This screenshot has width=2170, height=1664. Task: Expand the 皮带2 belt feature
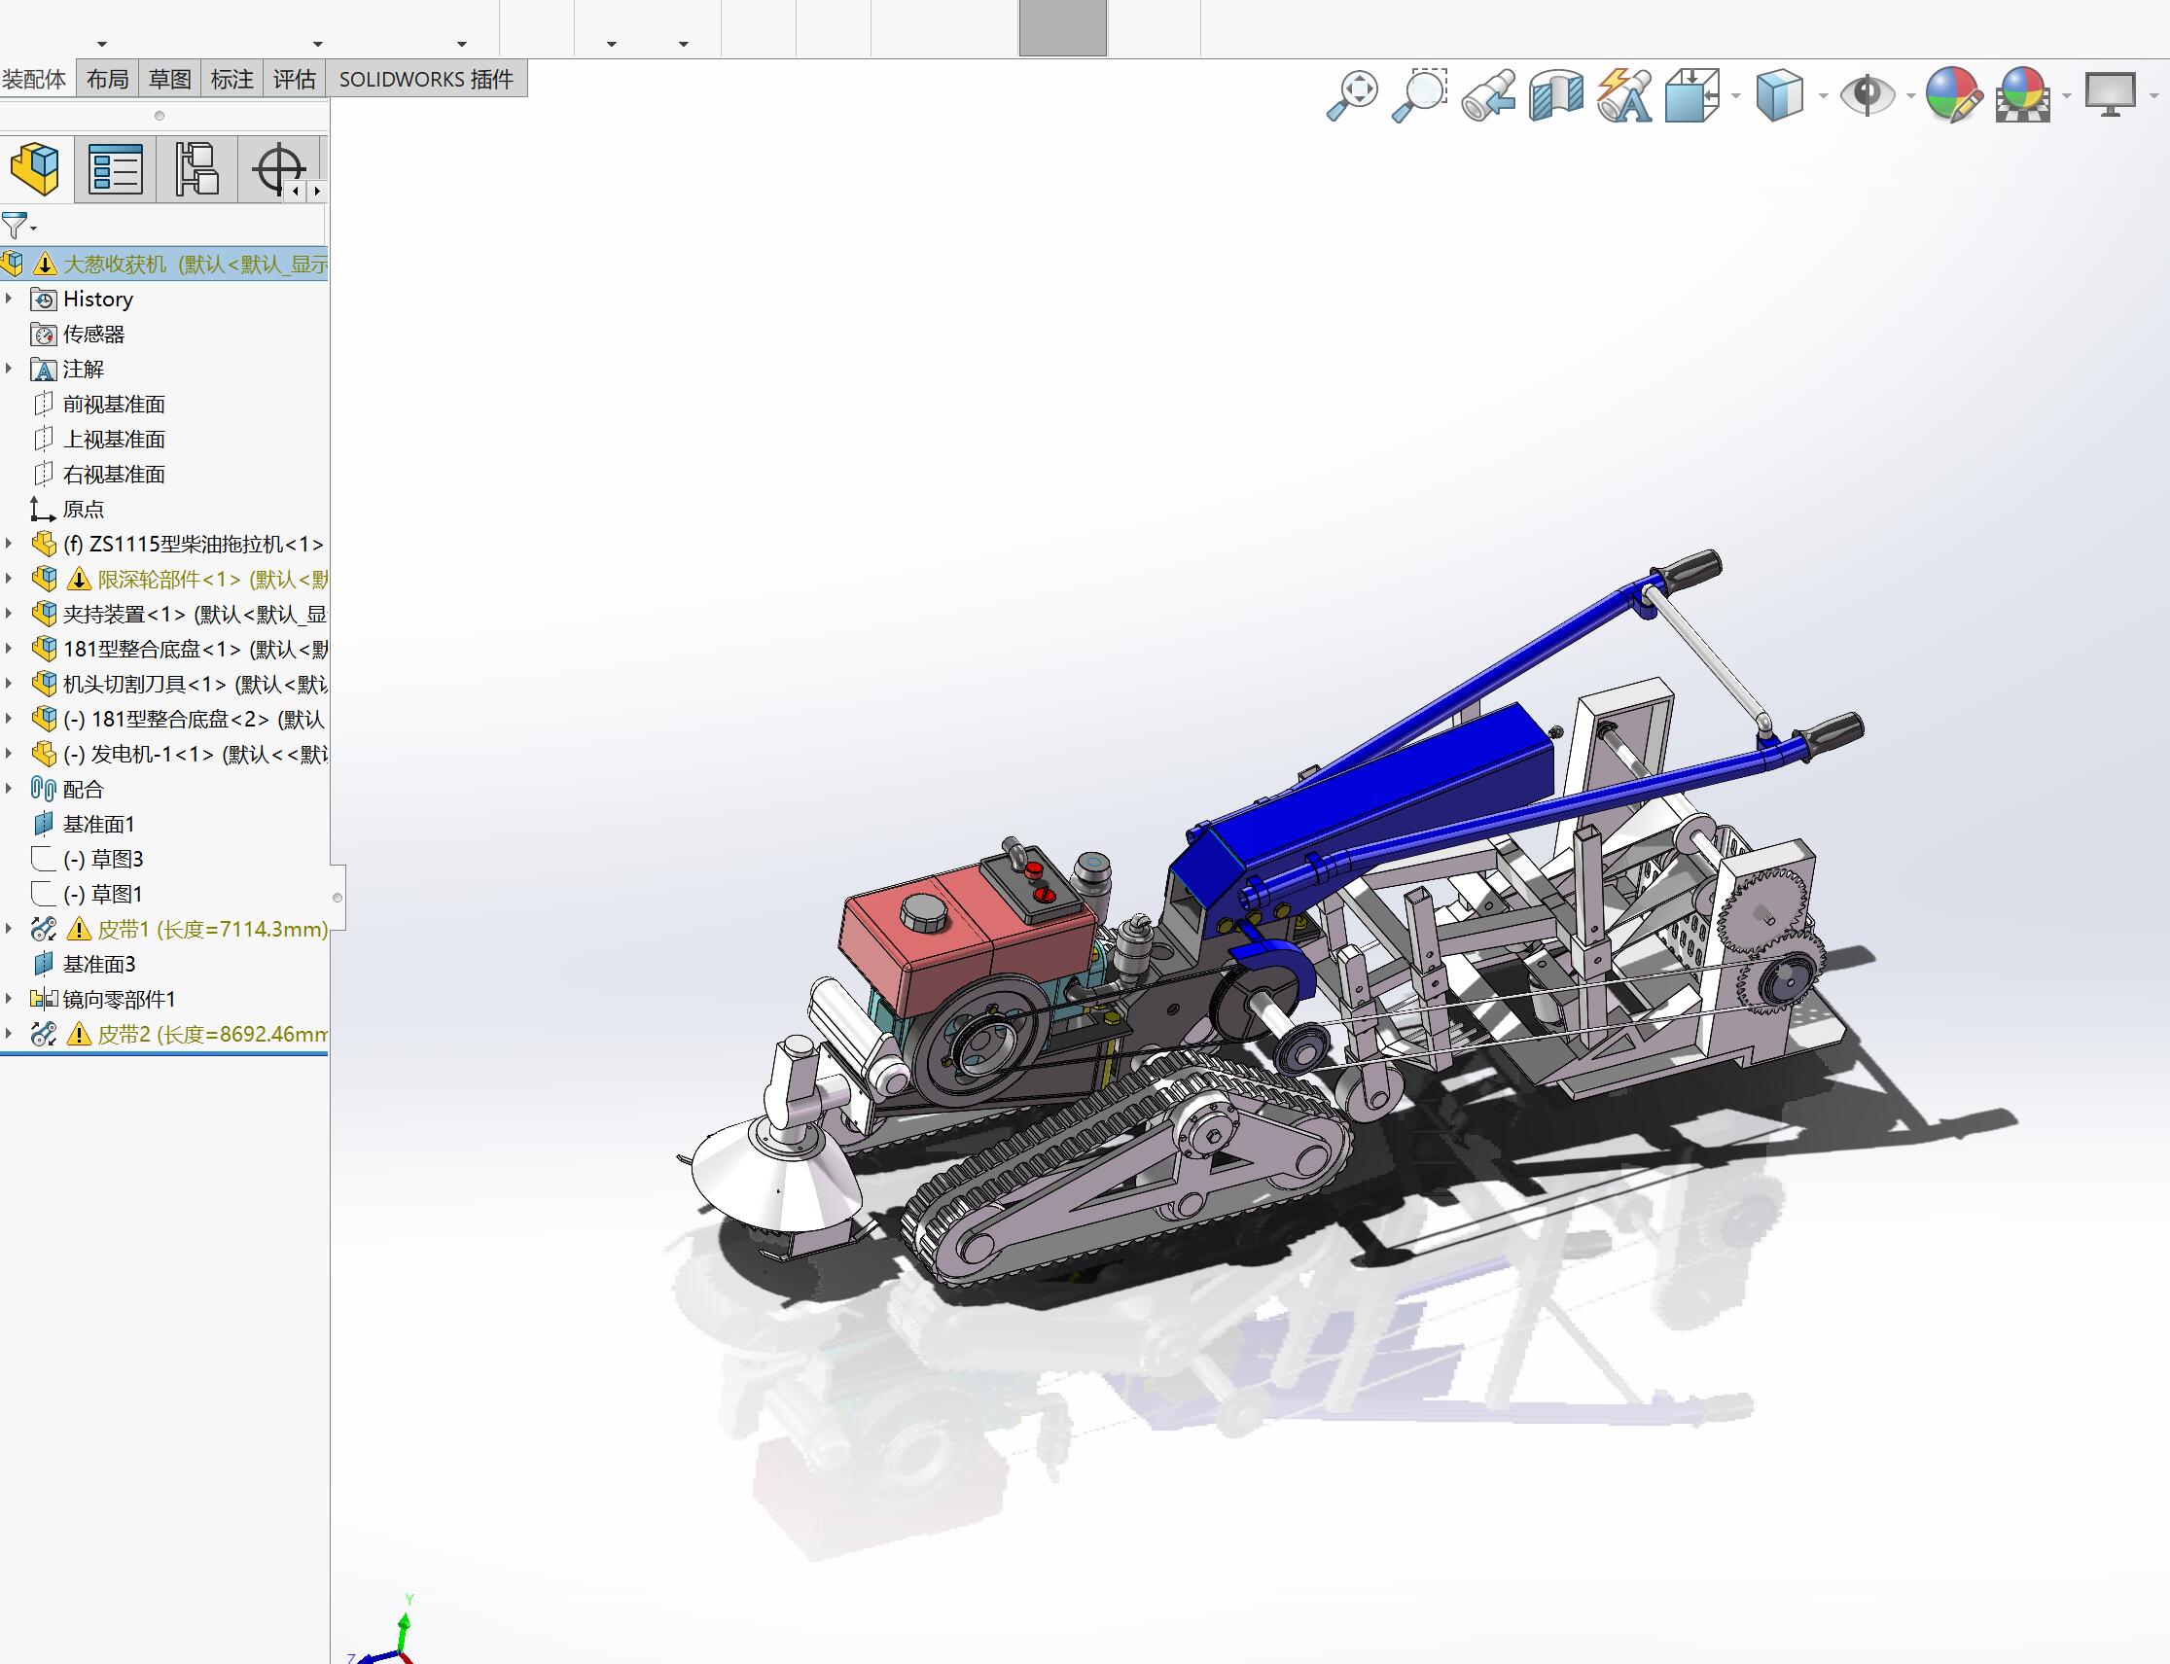9,1034
